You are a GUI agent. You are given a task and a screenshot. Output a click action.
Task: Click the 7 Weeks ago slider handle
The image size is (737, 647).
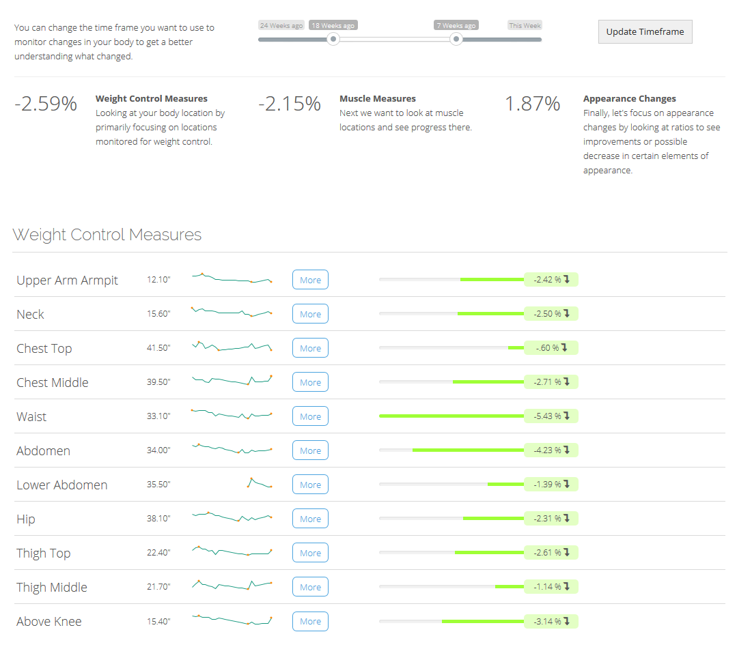coord(456,40)
